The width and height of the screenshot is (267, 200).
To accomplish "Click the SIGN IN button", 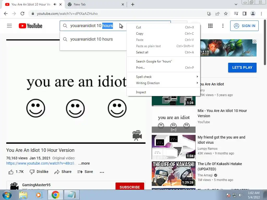I will pos(244,26).
